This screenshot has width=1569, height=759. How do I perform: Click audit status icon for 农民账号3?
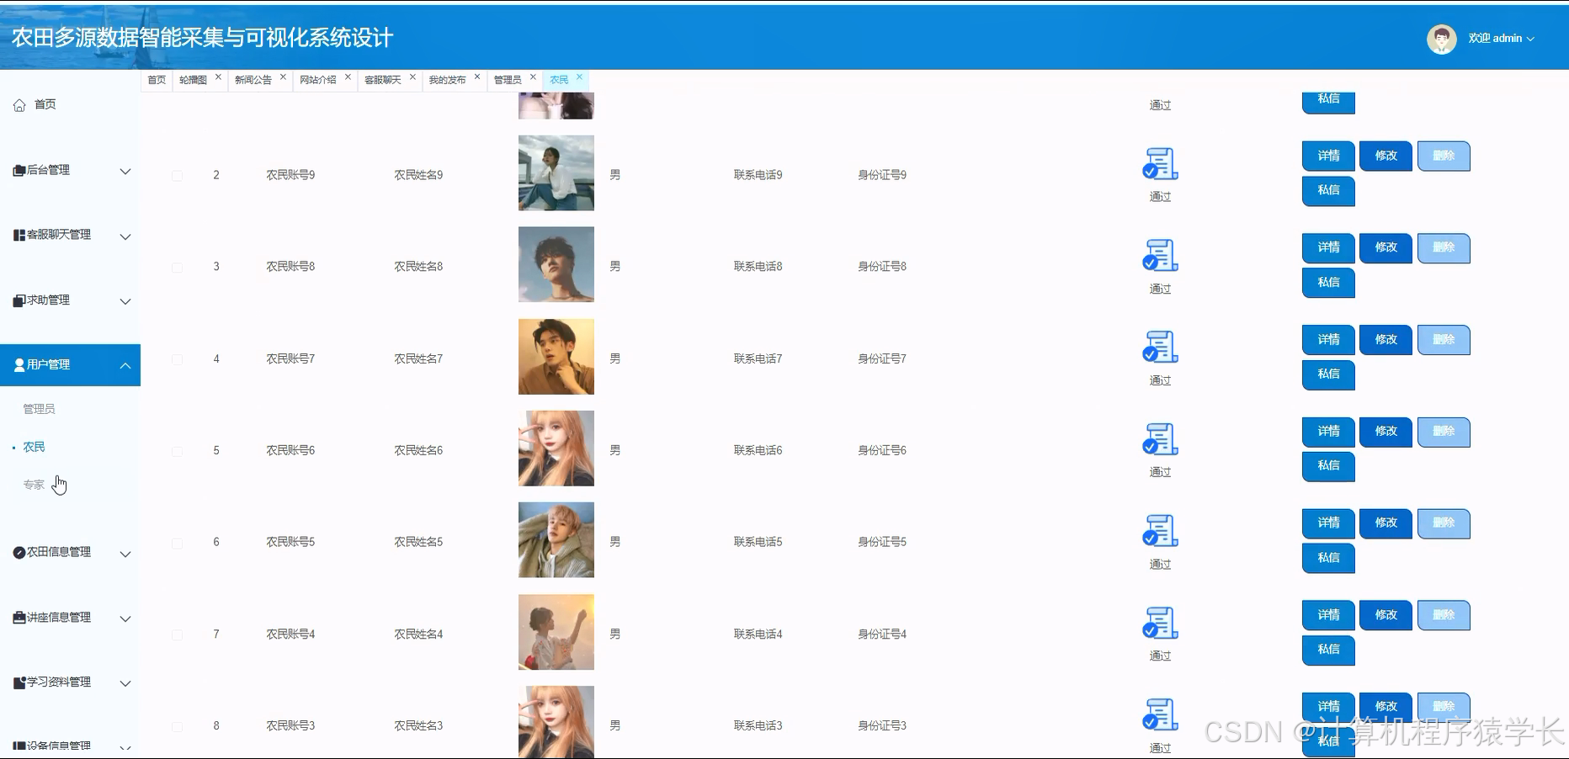[1160, 714]
